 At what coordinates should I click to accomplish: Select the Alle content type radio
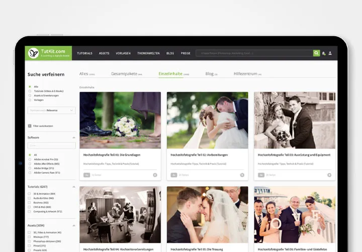coord(30,87)
